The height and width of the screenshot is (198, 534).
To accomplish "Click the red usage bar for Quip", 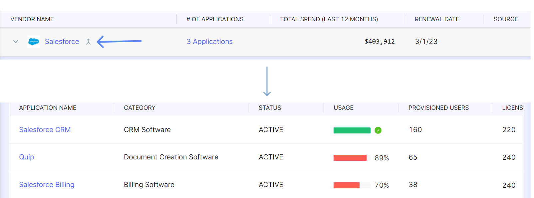I will coord(350,158).
